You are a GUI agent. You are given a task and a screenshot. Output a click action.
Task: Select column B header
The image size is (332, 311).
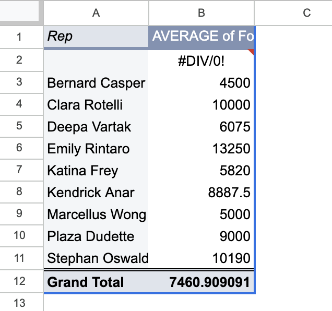[x=201, y=13]
